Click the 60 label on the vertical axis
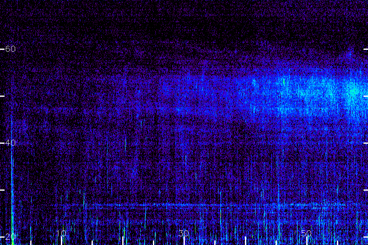The height and width of the screenshot is (245, 368). pyautogui.click(x=10, y=49)
